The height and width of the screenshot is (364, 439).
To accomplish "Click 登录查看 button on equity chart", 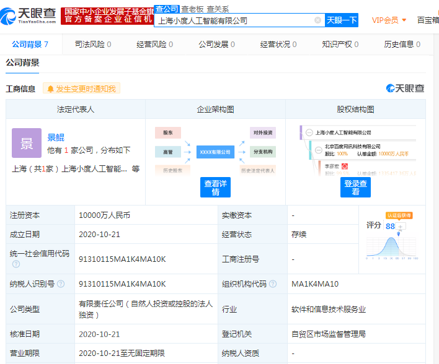I will (355, 188).
